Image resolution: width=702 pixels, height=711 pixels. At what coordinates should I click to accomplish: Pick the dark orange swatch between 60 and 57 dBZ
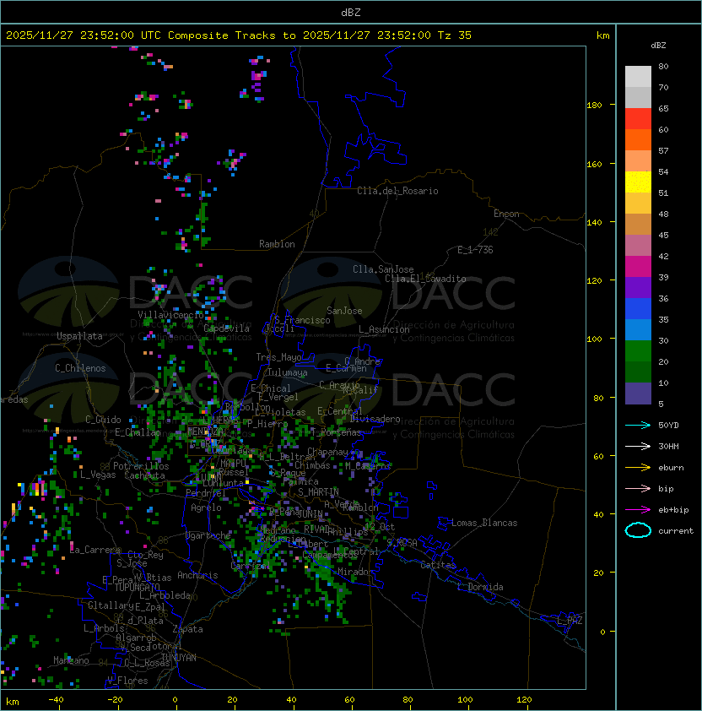638,140
